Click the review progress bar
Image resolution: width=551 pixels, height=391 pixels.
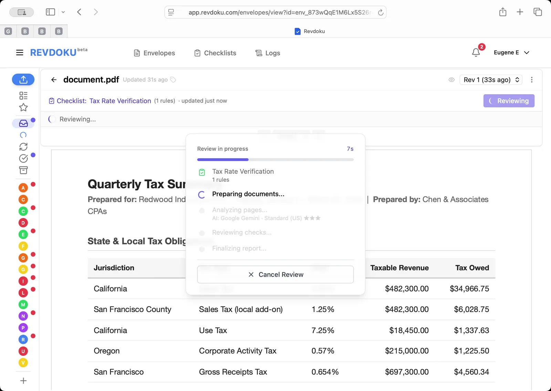tap(275, 159)
